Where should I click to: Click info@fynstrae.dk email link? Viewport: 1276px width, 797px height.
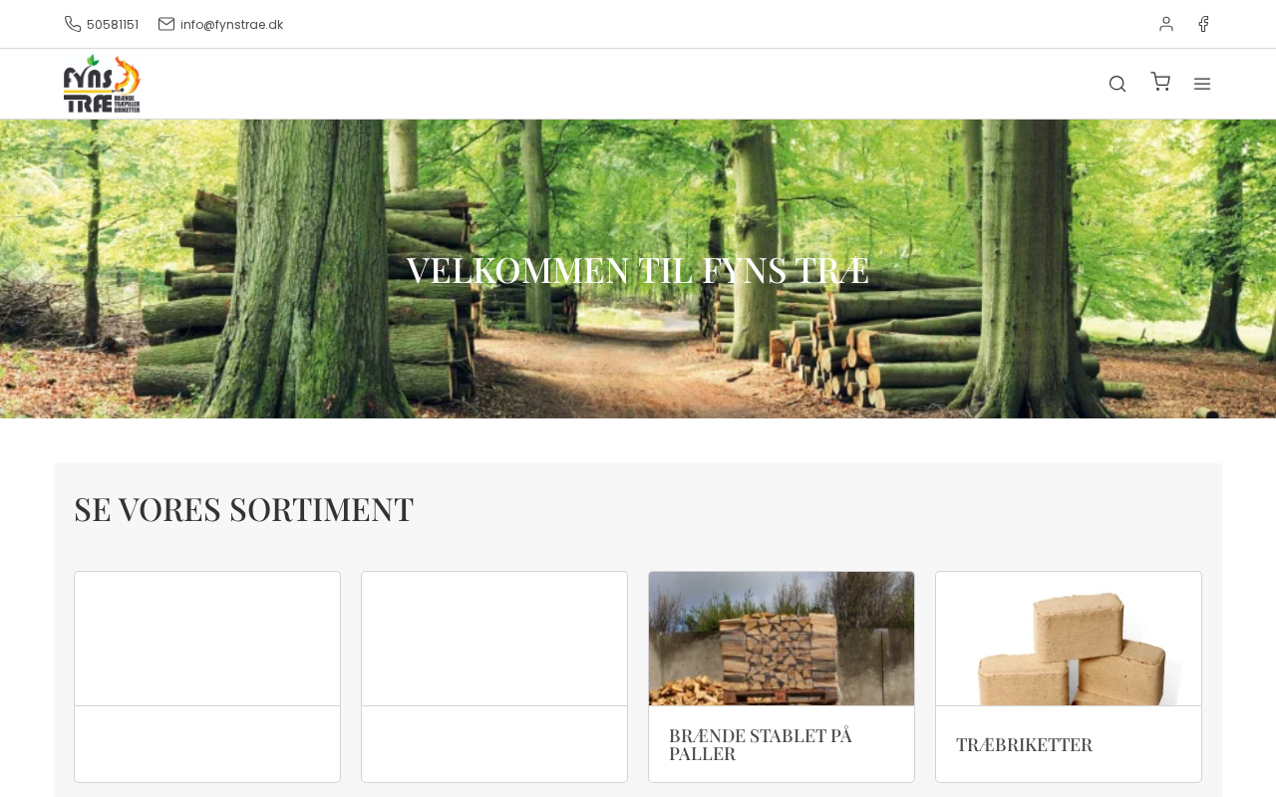231,24
